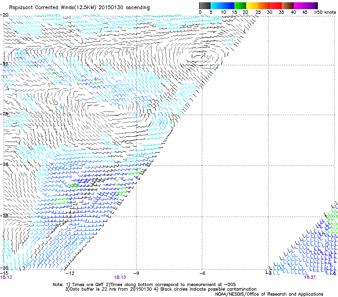This screenshot has height=297, width=338.
Task: Click the magenta 40-45 knots legend swatch
Action: (x=300, y=5)
